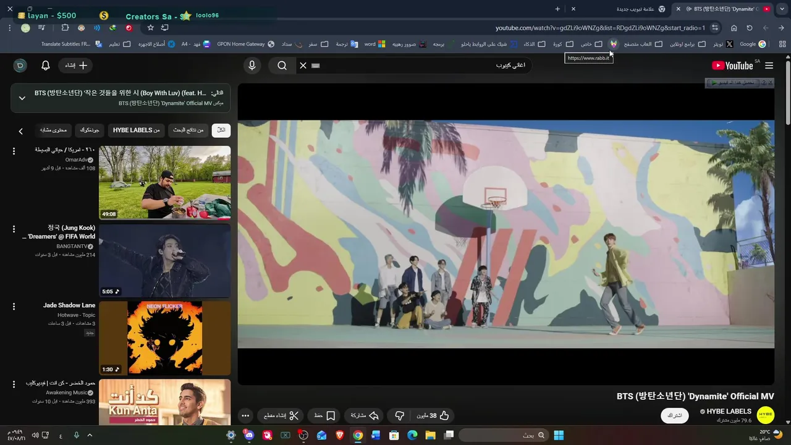The width and height of the screenshot is (791, 445).
Task: Select the من HYBE LABELS chip
Action: [x=136, y=130]
